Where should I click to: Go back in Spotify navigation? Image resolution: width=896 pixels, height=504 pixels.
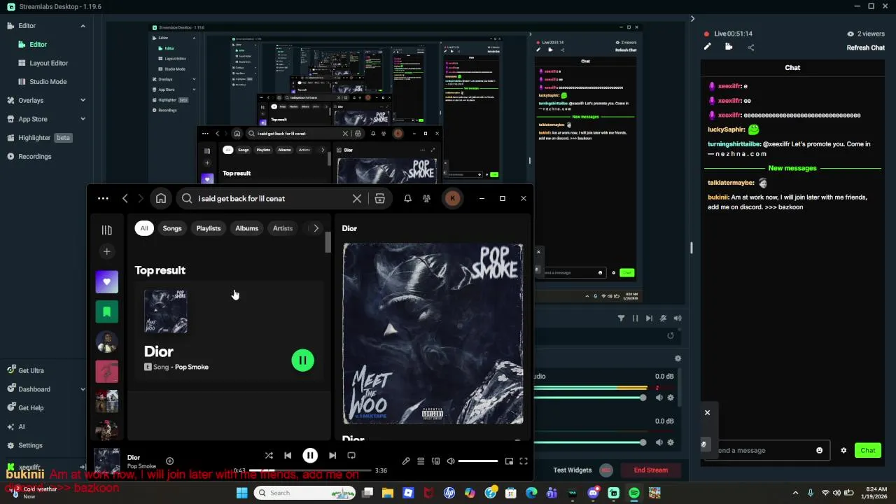125,199
